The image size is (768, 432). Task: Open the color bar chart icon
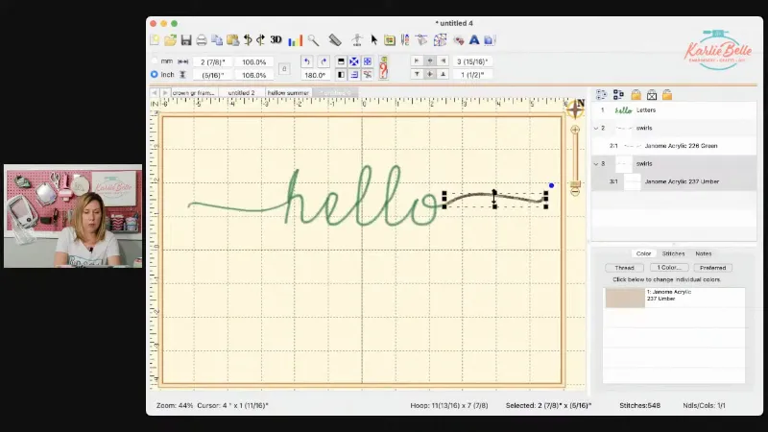296,40
